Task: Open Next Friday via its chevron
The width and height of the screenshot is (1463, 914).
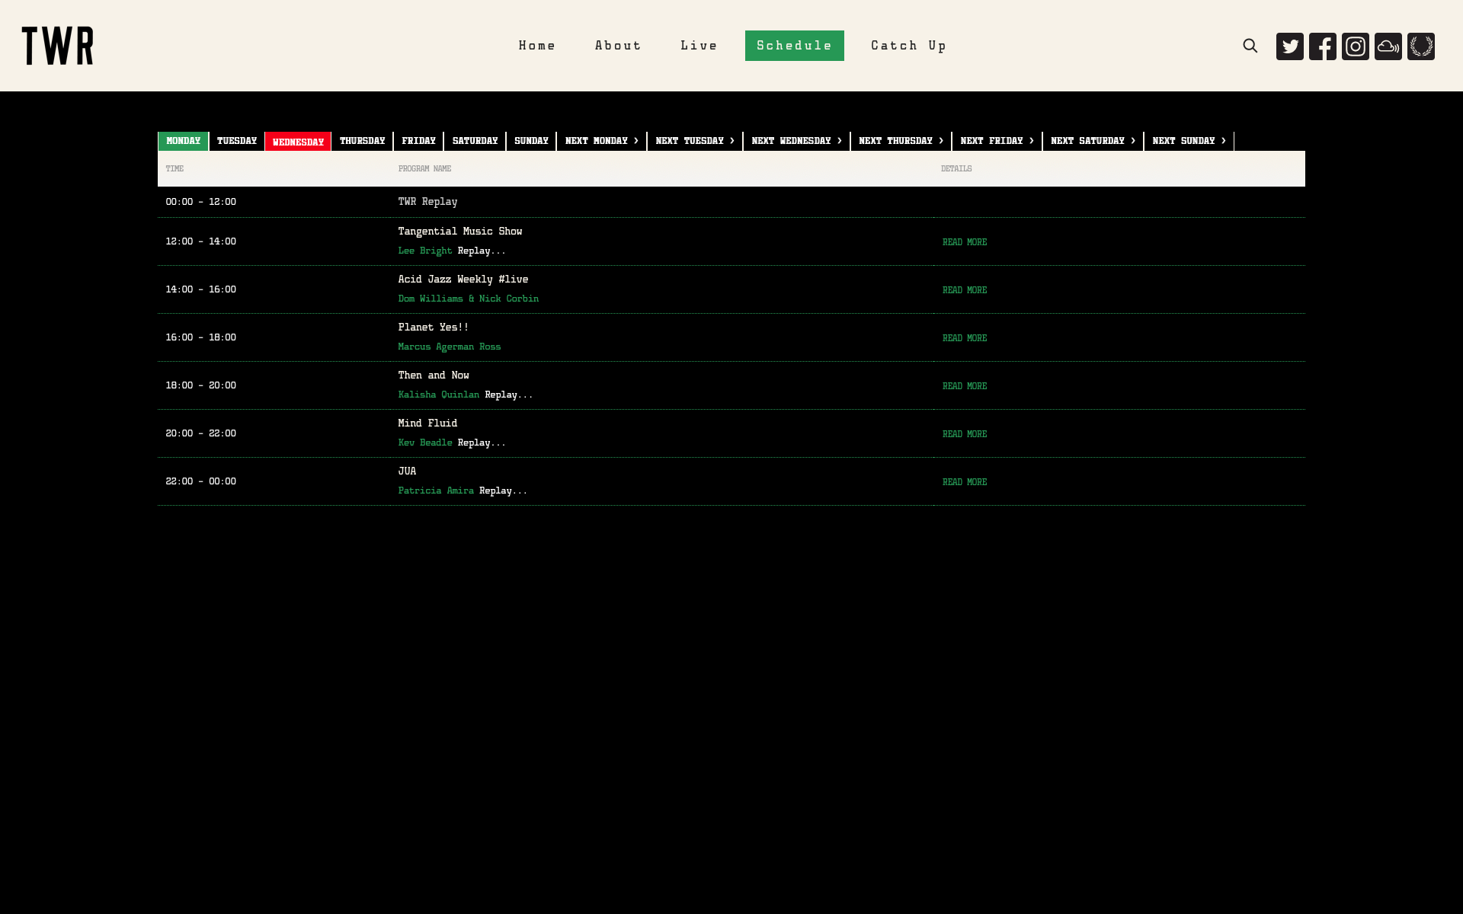Action: 996,141
